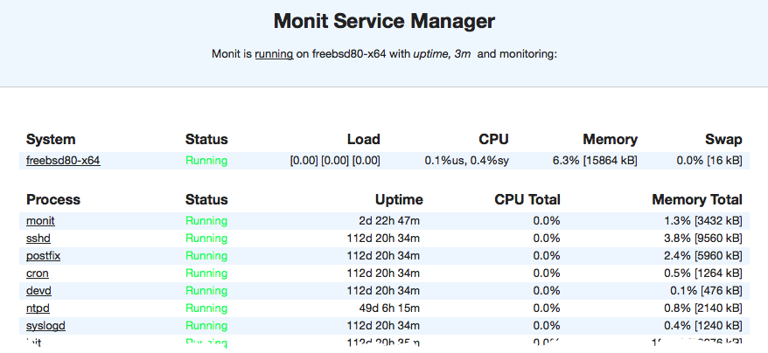Click the Swap column header
This screenshot has width=768, height=353.
(x=723, y=140)
